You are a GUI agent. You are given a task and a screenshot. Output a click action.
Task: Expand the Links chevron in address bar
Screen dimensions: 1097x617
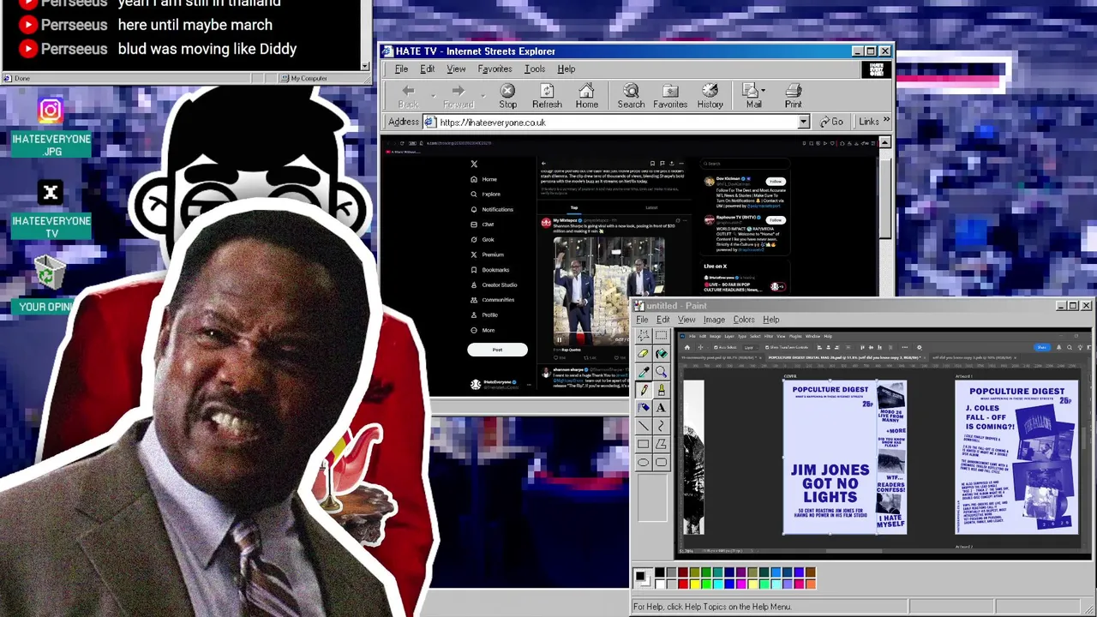(886, 121)
